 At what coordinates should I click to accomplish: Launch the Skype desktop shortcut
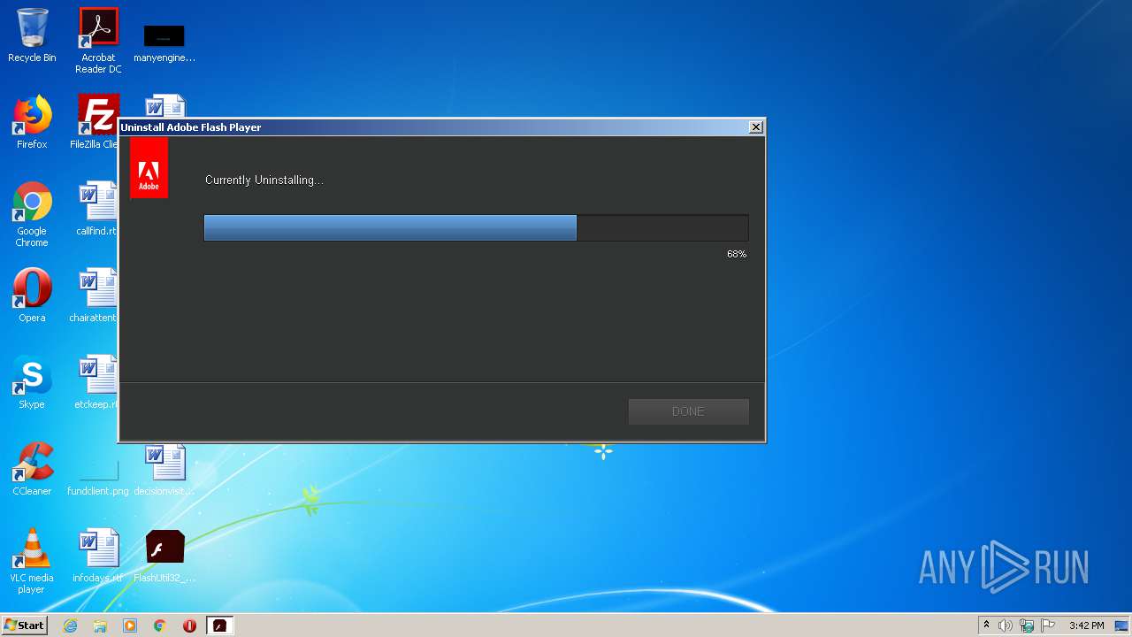(x=32, y=381)
